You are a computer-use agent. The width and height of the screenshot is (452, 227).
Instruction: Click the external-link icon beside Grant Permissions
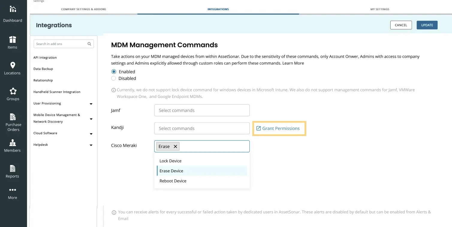pos(258,128)
